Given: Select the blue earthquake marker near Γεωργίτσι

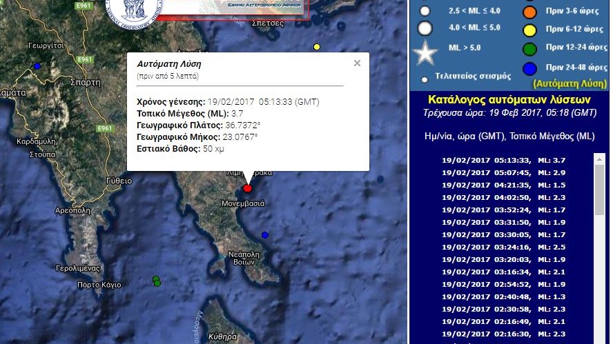Looking at the screenshot, I should pos(37,66).
